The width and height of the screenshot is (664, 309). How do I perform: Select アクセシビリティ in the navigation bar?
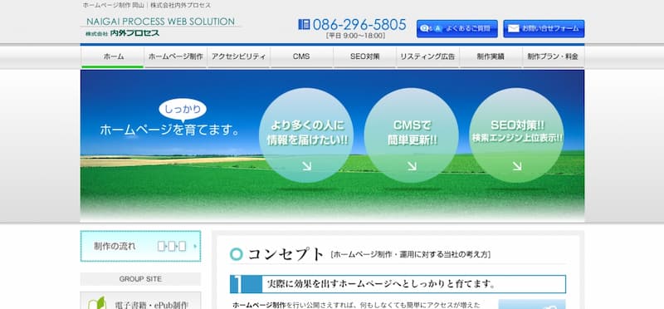pos(239,56)
